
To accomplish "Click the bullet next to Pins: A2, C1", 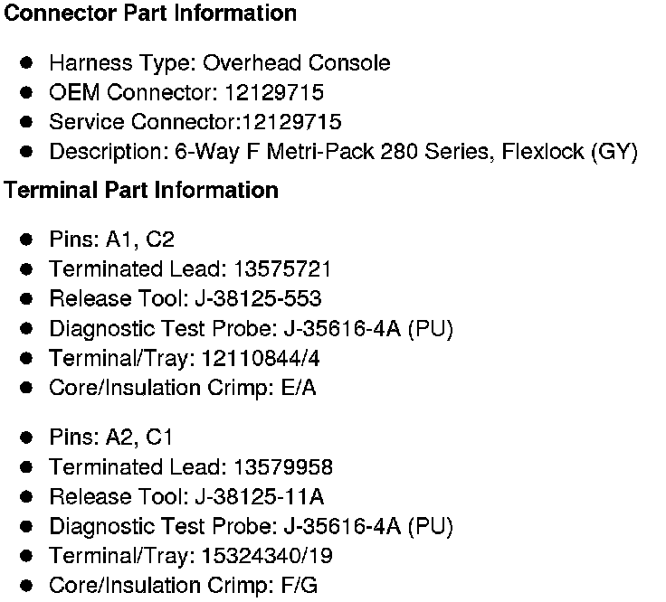I will click(x=27, y=437).
